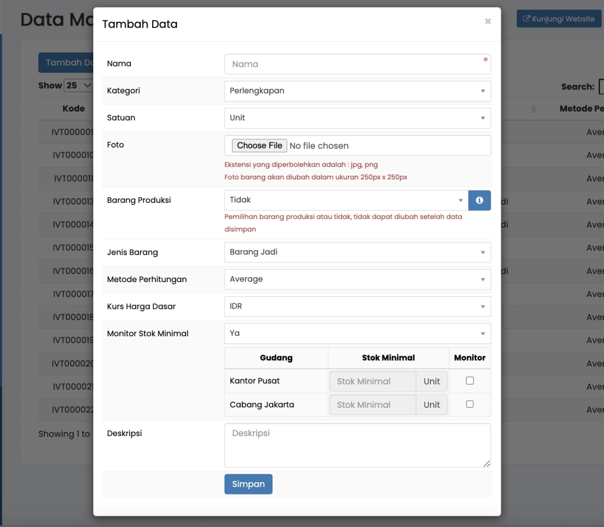Open the Show entries count dropdown
This screenshot has width=604, height=527.
(79, 86)
